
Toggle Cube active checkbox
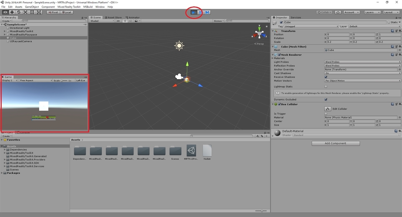tap(281, 22)
